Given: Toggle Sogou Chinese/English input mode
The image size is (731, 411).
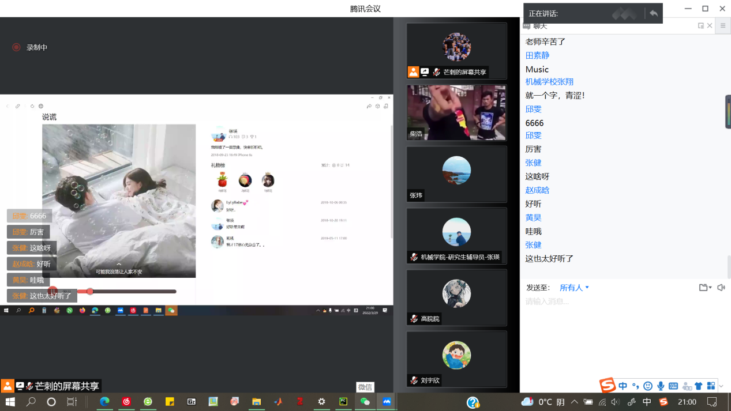Looking at the screenshot, I should (623, 386).
